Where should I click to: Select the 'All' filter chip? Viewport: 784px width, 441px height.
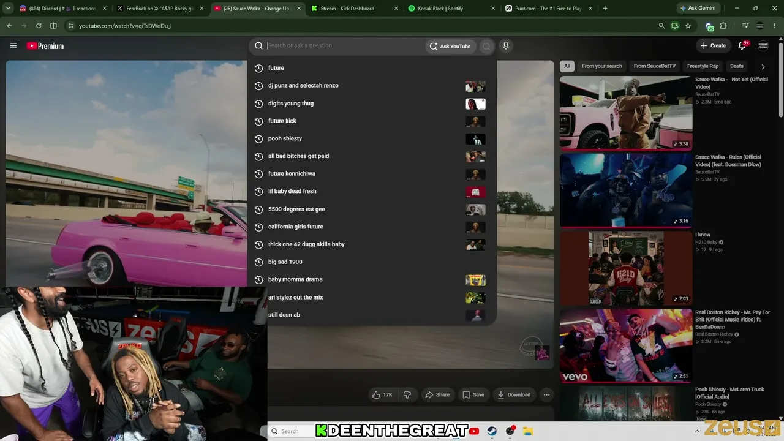(x=567, y=66)
